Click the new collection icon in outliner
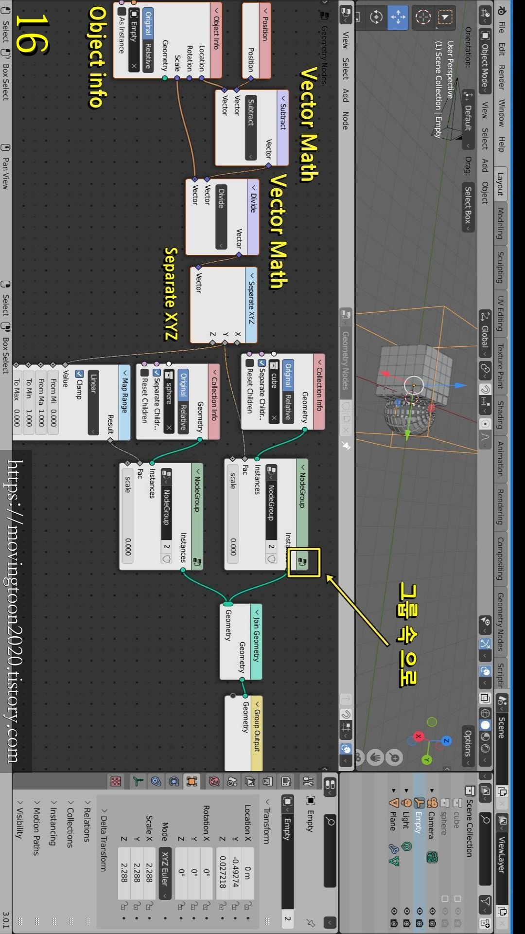 pos(485,923)
